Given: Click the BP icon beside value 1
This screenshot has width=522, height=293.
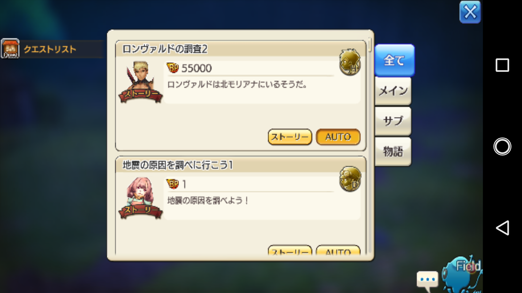Looking at the screenshot, I should tap(173, 184).
